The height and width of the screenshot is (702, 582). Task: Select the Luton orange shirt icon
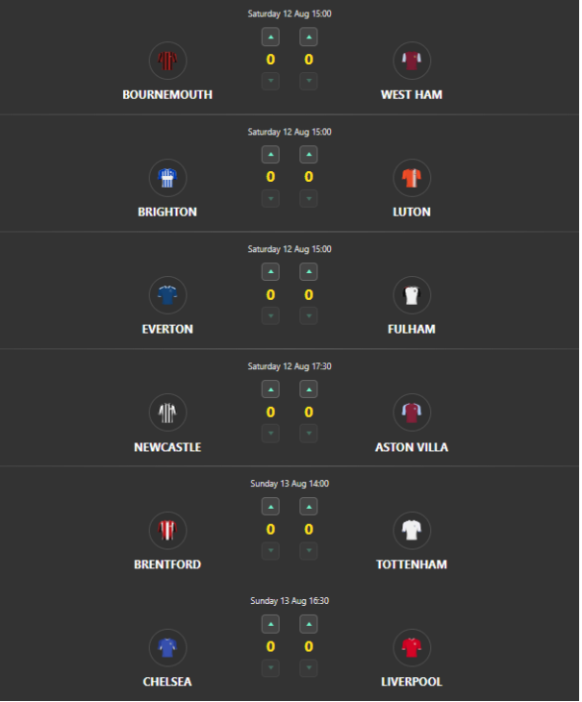pos(412,178)
